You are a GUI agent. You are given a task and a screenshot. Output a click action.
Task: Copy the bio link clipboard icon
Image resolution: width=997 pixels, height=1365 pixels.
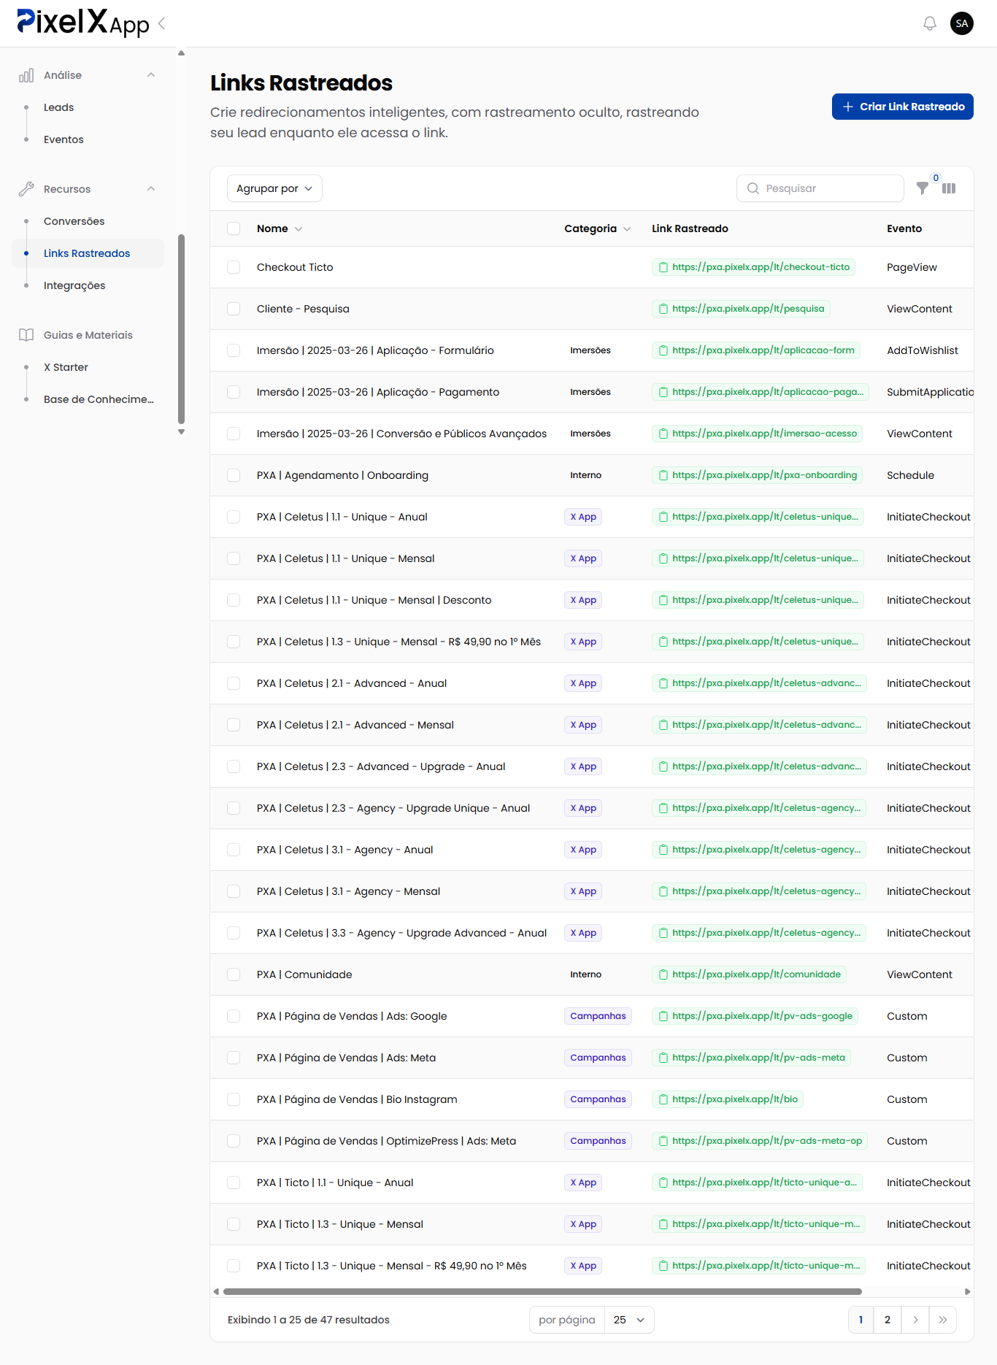coord(663,1099)
